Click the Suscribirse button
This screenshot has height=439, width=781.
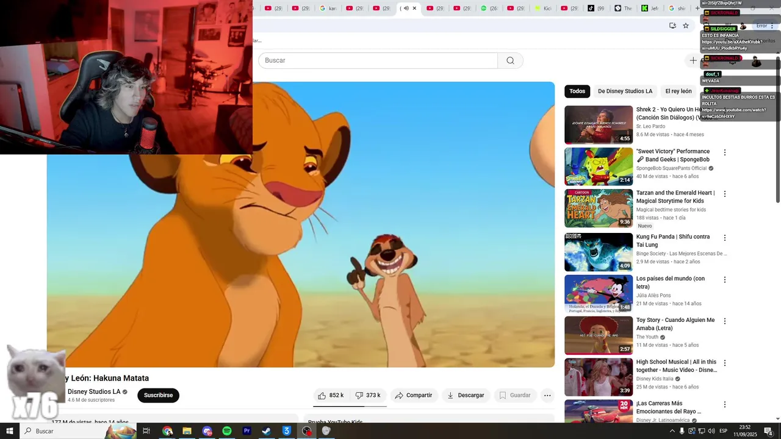pos(159,395)
